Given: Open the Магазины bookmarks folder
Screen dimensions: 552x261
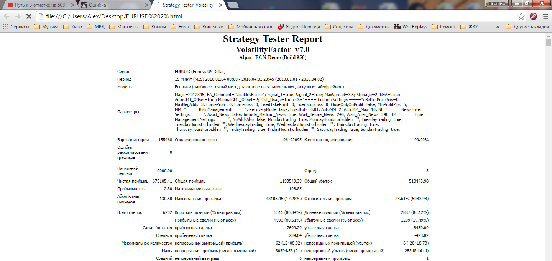Looking at the screenshot, I should point(124,27).
